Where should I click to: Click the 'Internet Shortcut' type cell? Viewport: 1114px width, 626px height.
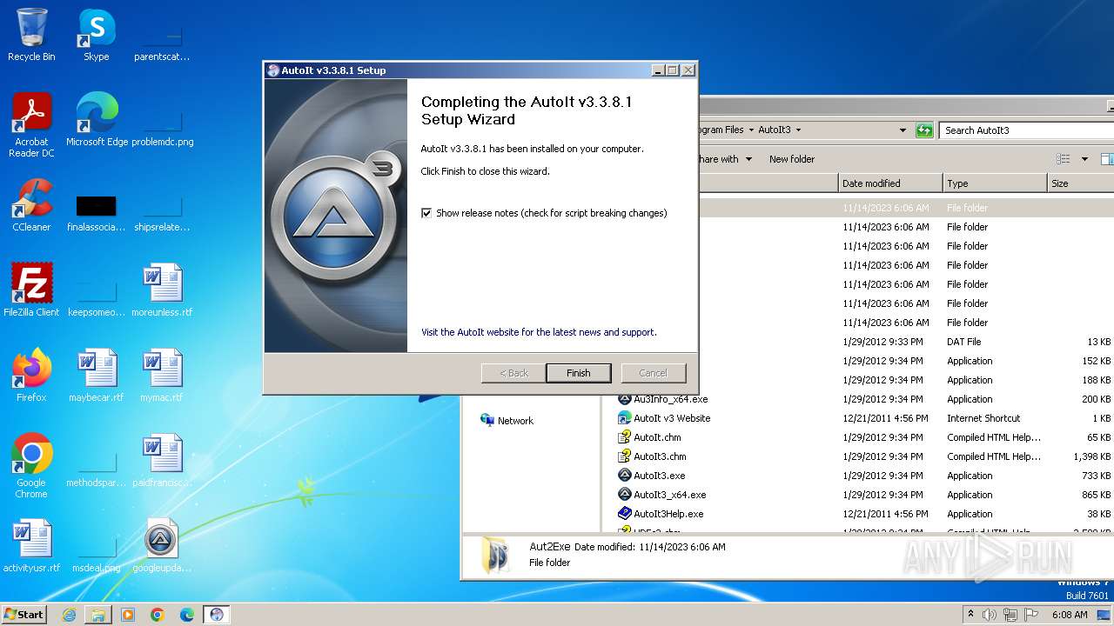(983, 418)
